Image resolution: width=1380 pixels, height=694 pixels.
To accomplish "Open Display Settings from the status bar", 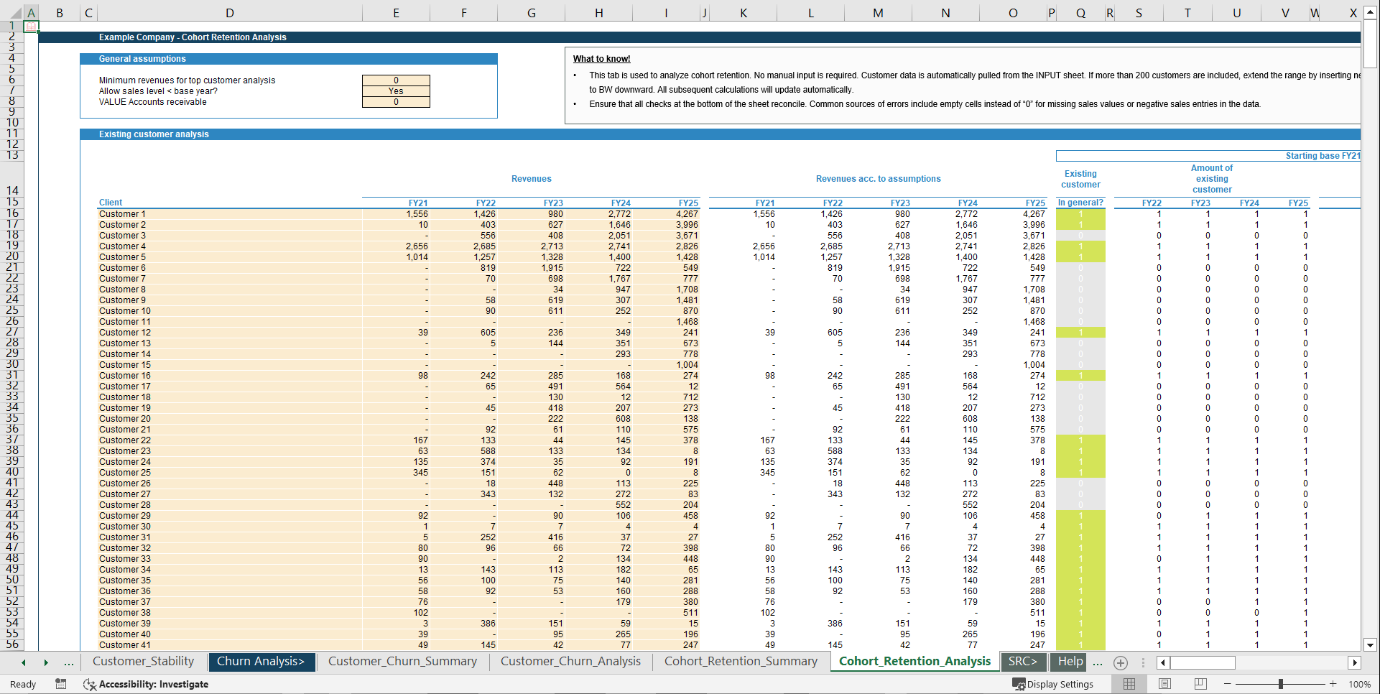I will (x=1054, y=684).
